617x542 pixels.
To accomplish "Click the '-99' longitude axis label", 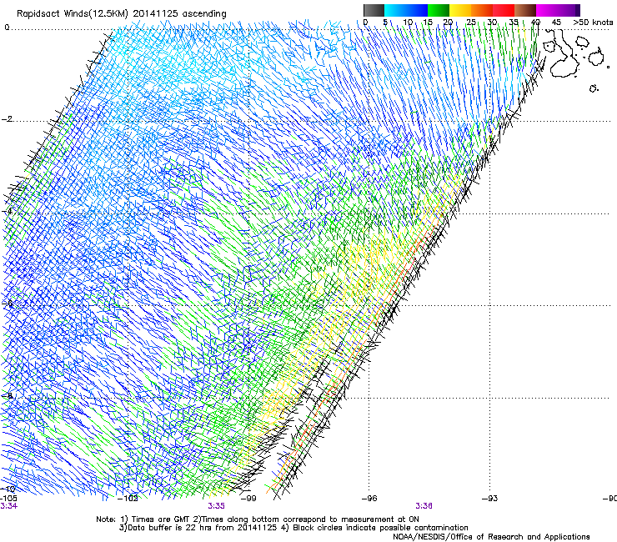I will click(x=248, y=499).
